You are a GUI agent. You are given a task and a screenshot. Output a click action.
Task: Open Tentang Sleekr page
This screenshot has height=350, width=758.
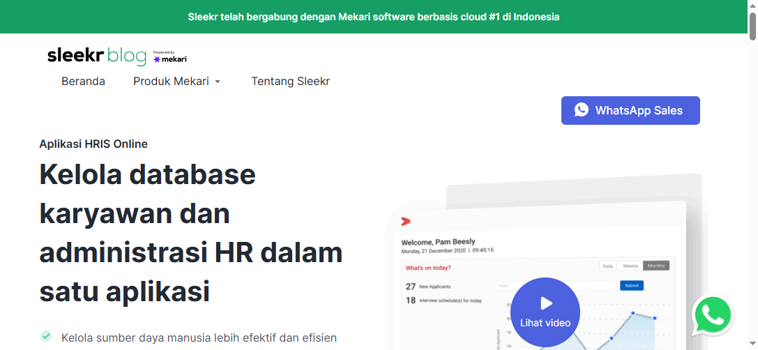click(x=291, y=81)
